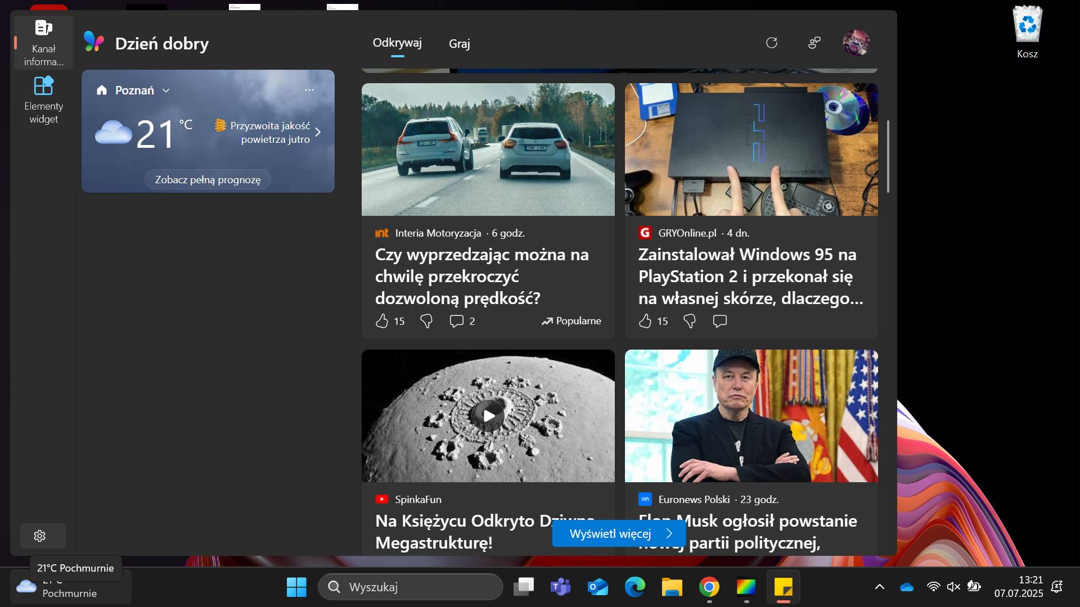
Task: Click the 21°C temperature reading
Action: (x=164, y=134)
